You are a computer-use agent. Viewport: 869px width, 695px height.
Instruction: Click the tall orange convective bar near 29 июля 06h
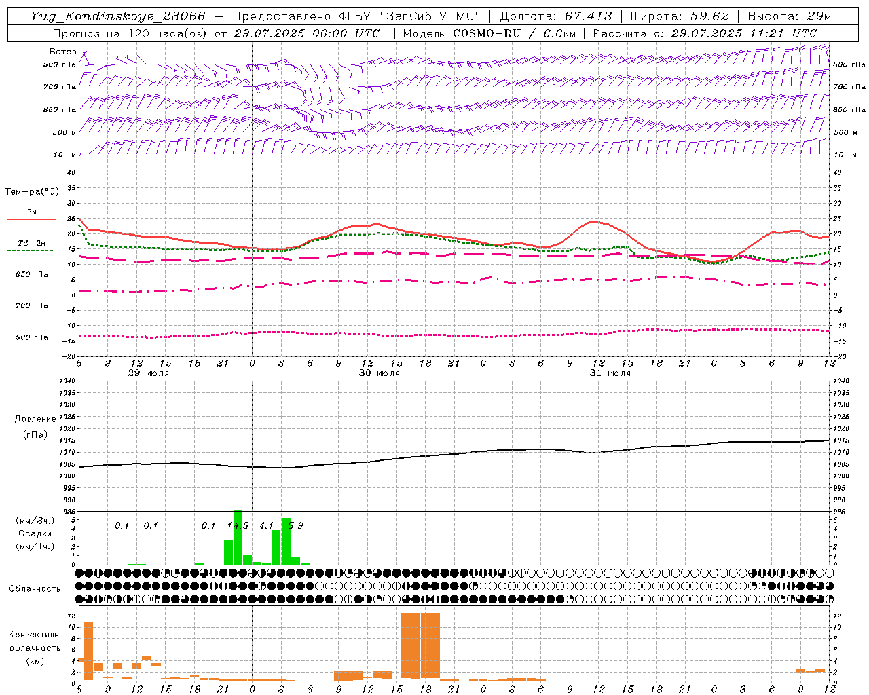click(x=88, y=651)
